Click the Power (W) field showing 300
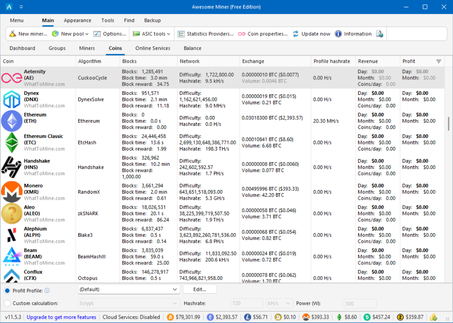Image resolution: width=453 pixels, height=323 pixels. [360, 304]
